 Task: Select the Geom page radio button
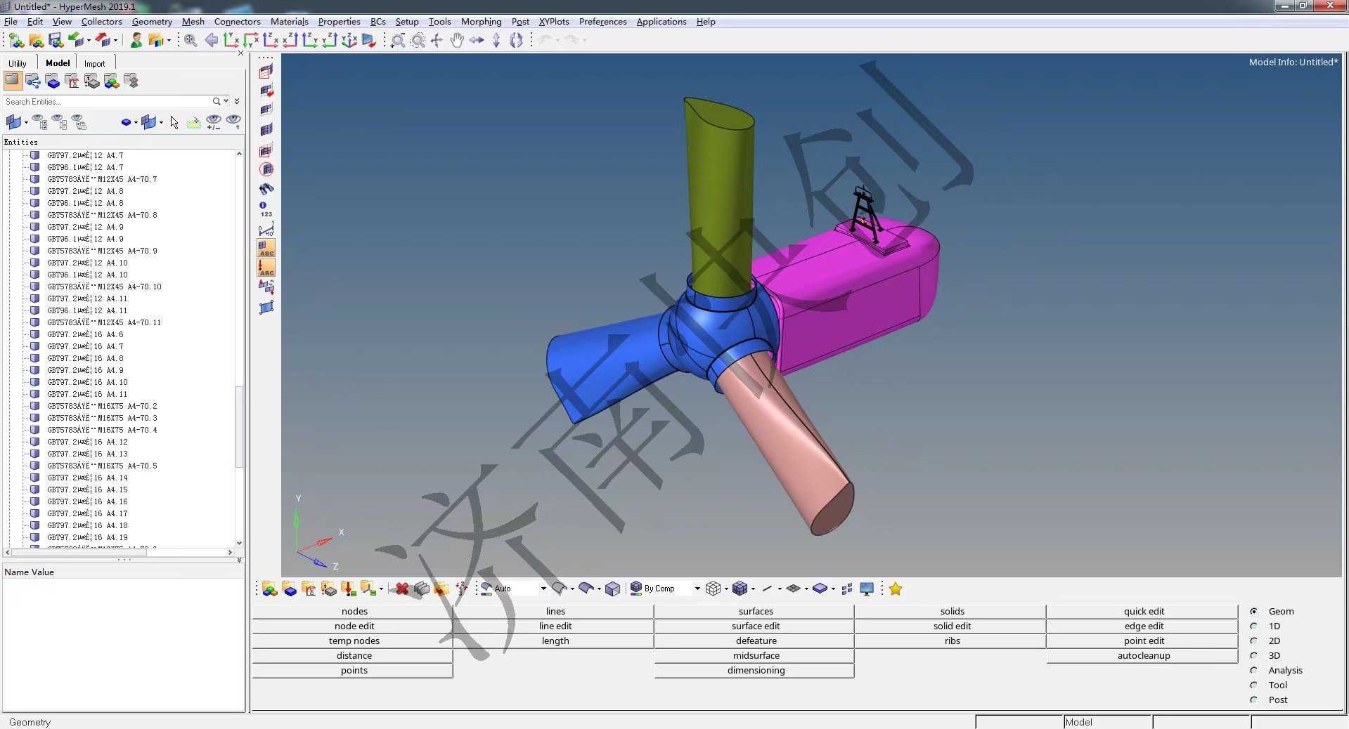coord(1253,611)
